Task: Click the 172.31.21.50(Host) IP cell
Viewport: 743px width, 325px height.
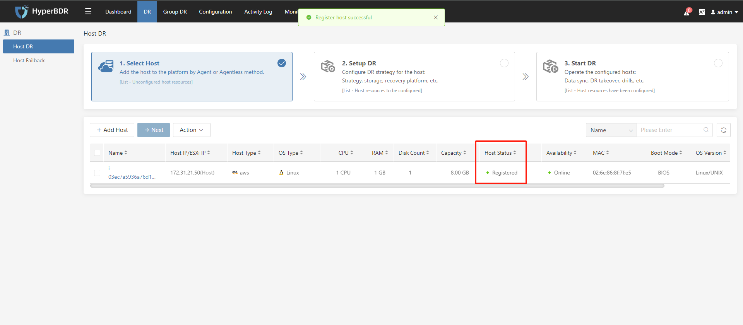Action: 192,173
